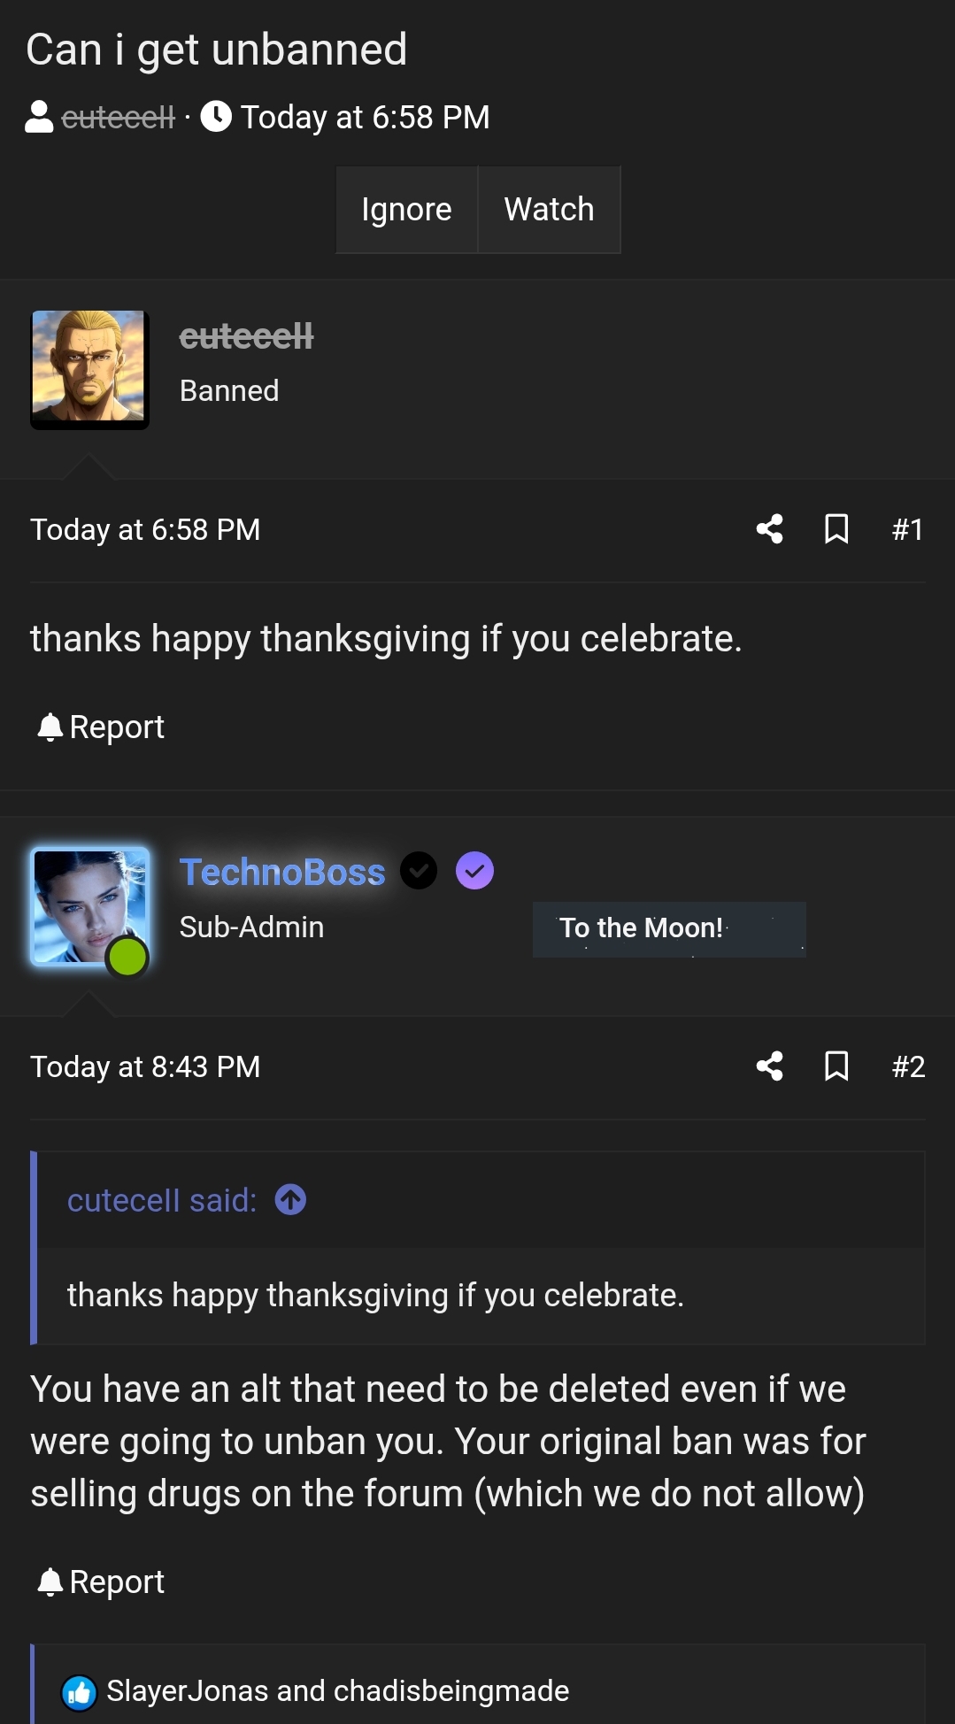Toggle Ignore for this thread
This screenshot has height=1724, width=955.
pos(406,210)
